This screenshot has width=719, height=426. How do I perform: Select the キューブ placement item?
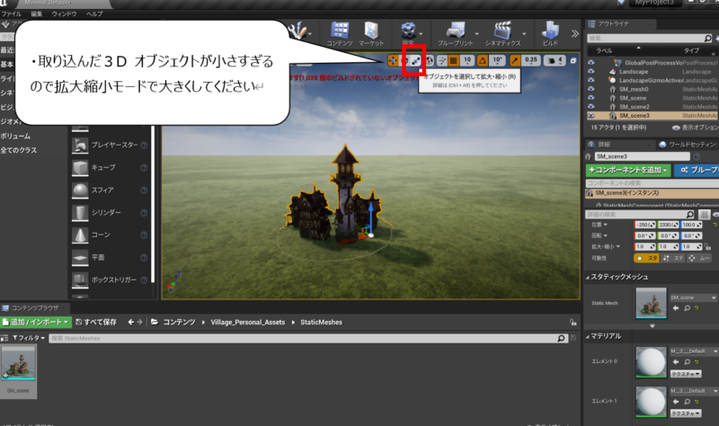coord(109,168)
